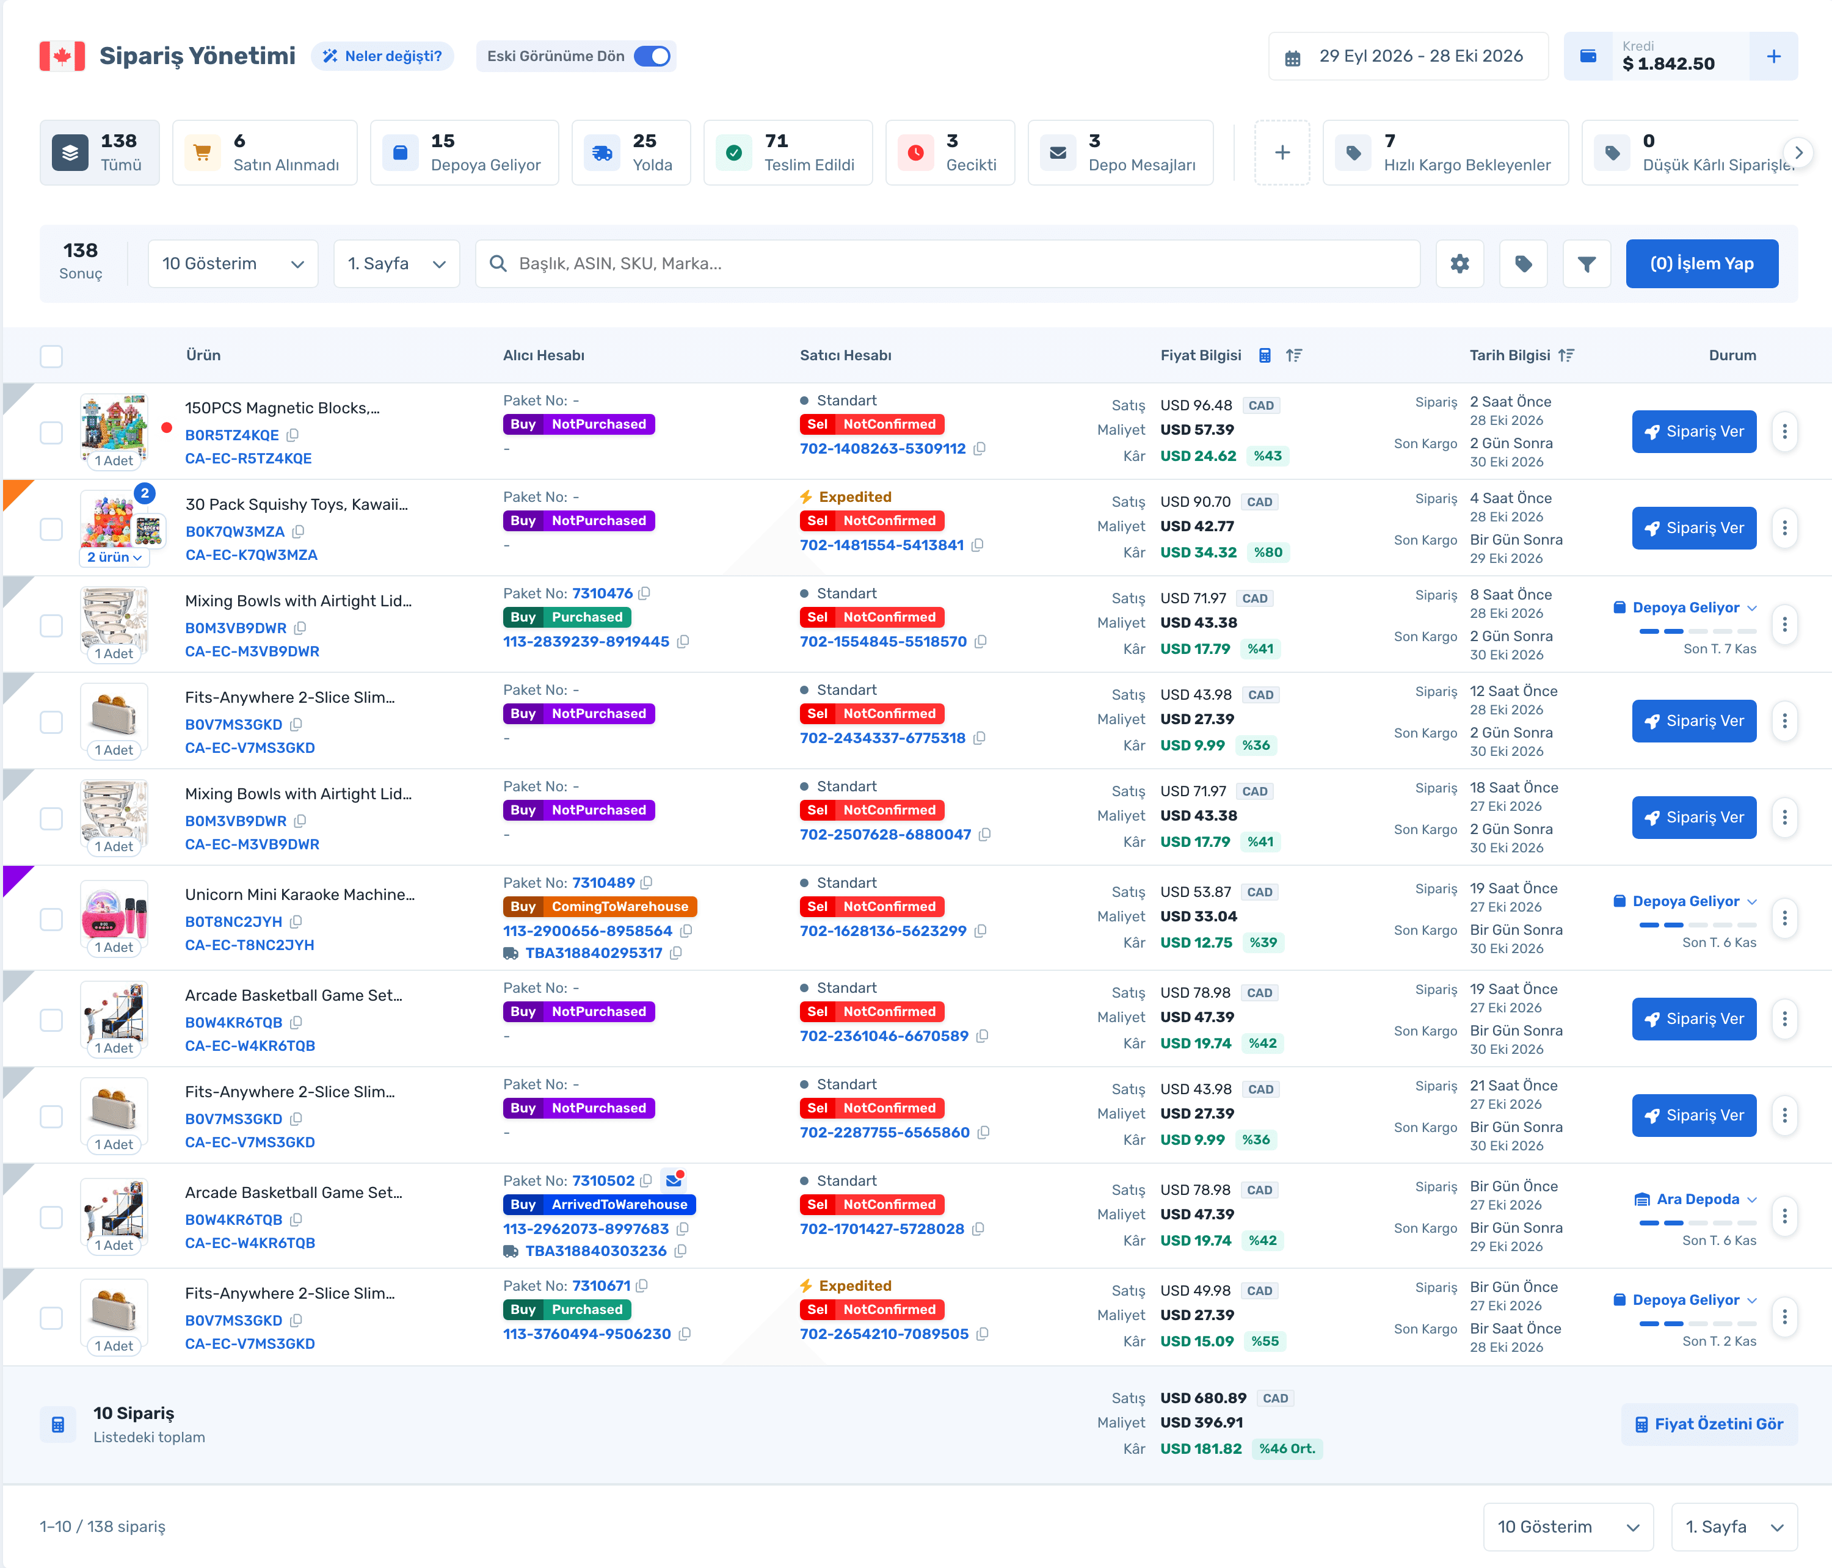Select the Unicorn Mini Karaoke Machine checkbox
Screen dimensions: 1832x1568
click(x=51, y=919)
